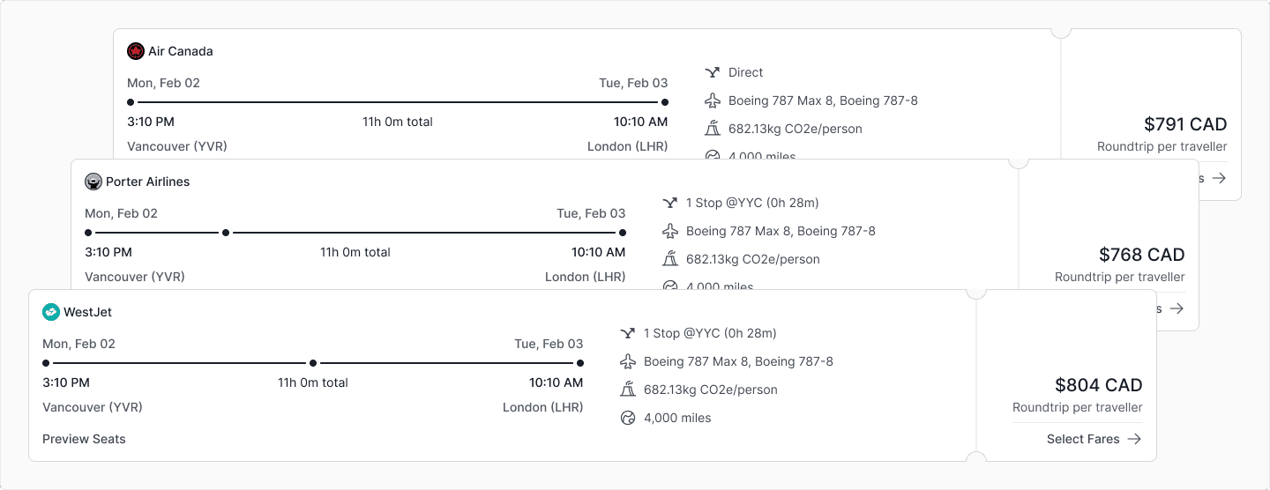Screen dimensions: 1270x490
Task: Click the YYC stop marker on WestJet timeline
Action: coord(312,363)
